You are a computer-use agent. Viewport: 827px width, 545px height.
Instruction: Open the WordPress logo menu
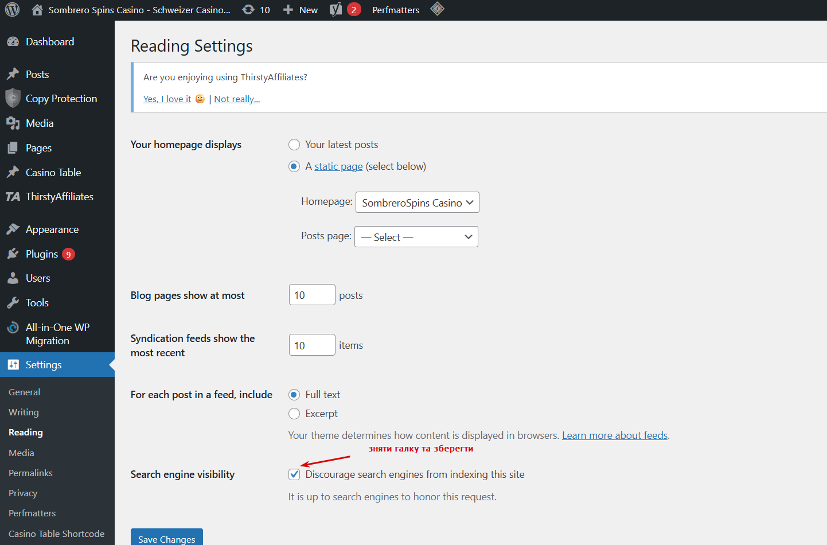pos(12,10)
